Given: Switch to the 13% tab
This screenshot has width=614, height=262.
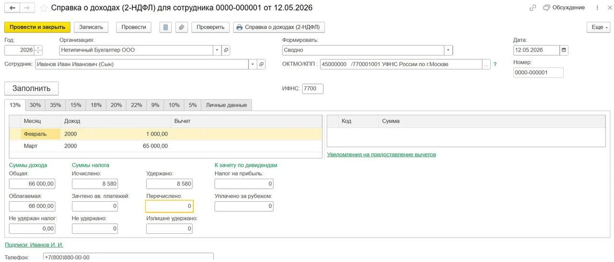Looking at the screenshot, I should click(15, 105).
